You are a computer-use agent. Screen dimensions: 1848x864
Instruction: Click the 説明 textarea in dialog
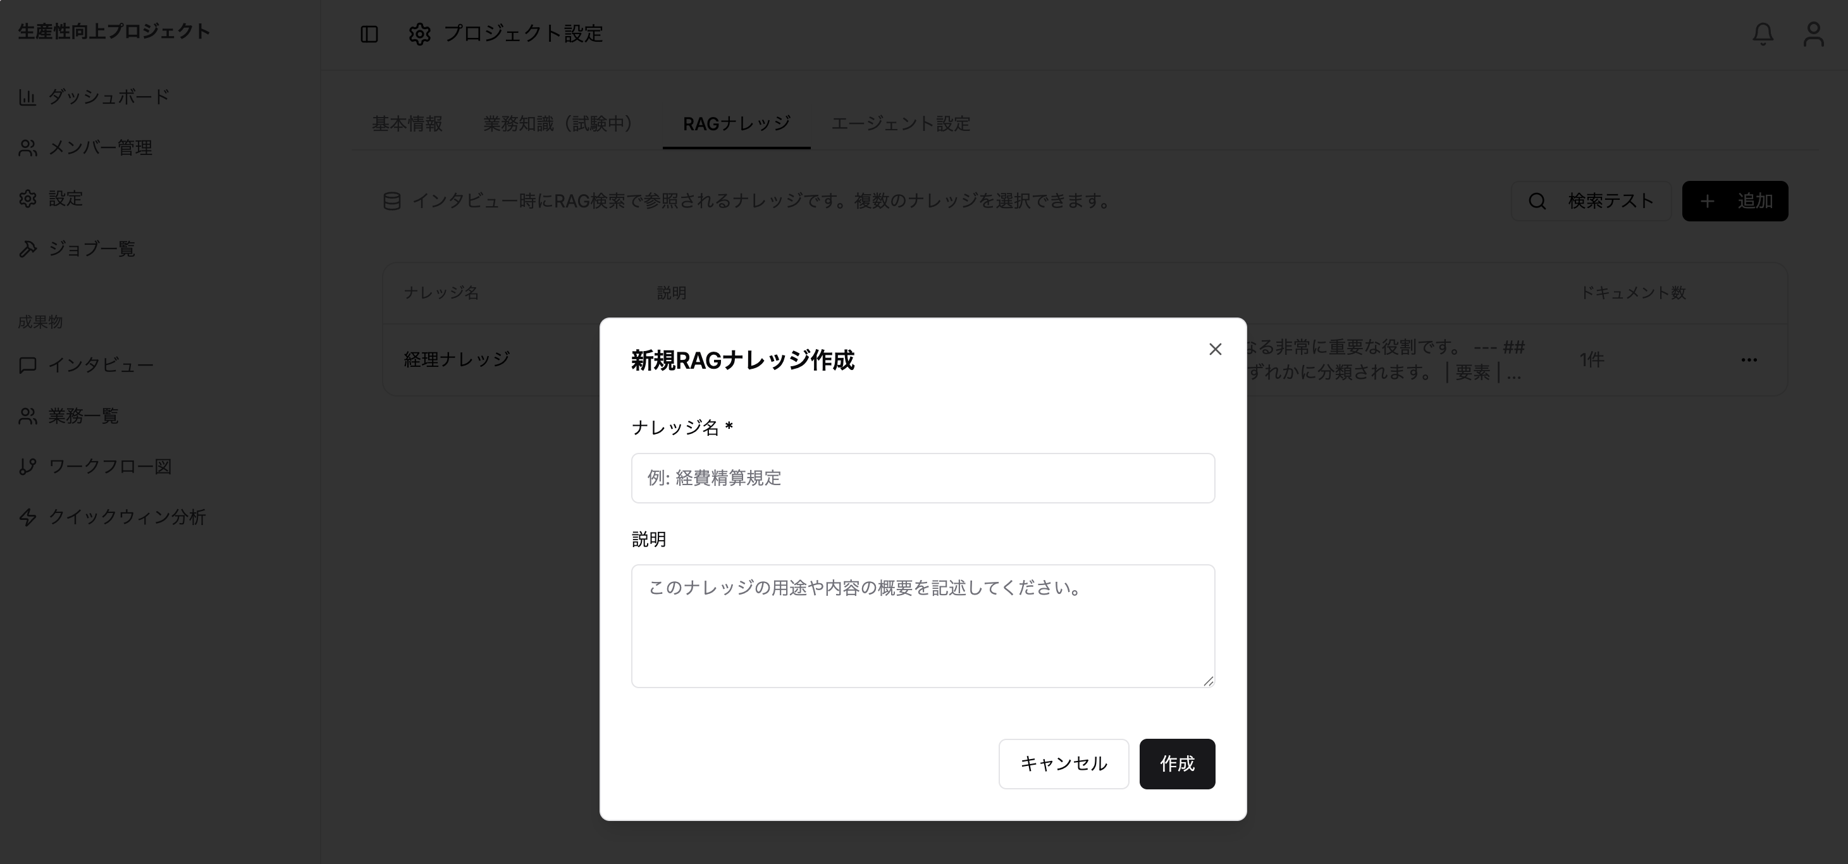point(923,626)
